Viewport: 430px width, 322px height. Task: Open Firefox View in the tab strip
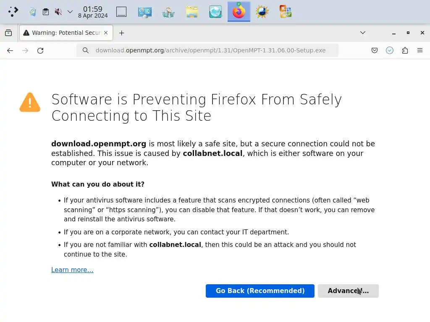[x=8, y=33]
